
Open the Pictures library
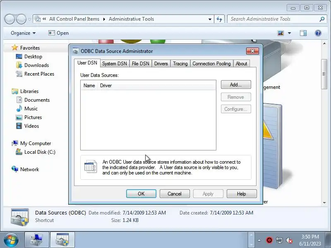[x=33, y=117]
